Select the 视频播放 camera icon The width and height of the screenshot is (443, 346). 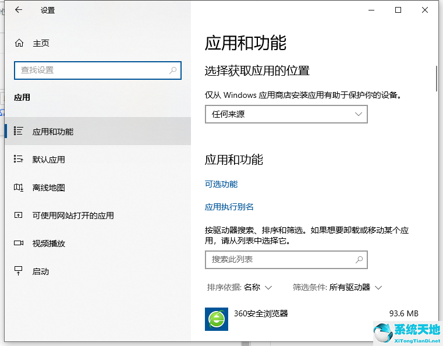19,243
